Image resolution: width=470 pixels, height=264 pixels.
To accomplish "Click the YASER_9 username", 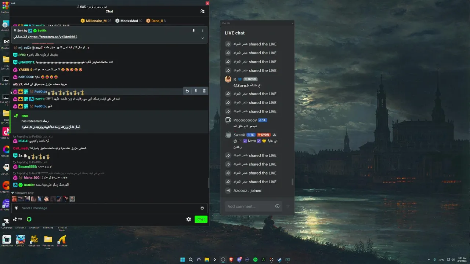I will pos(26,70).
